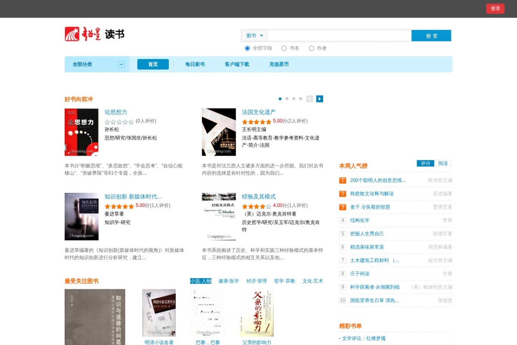Viewport: 517px width, 345px height.
Task: Focus the book search input field
Action: (x=339, y=36)
